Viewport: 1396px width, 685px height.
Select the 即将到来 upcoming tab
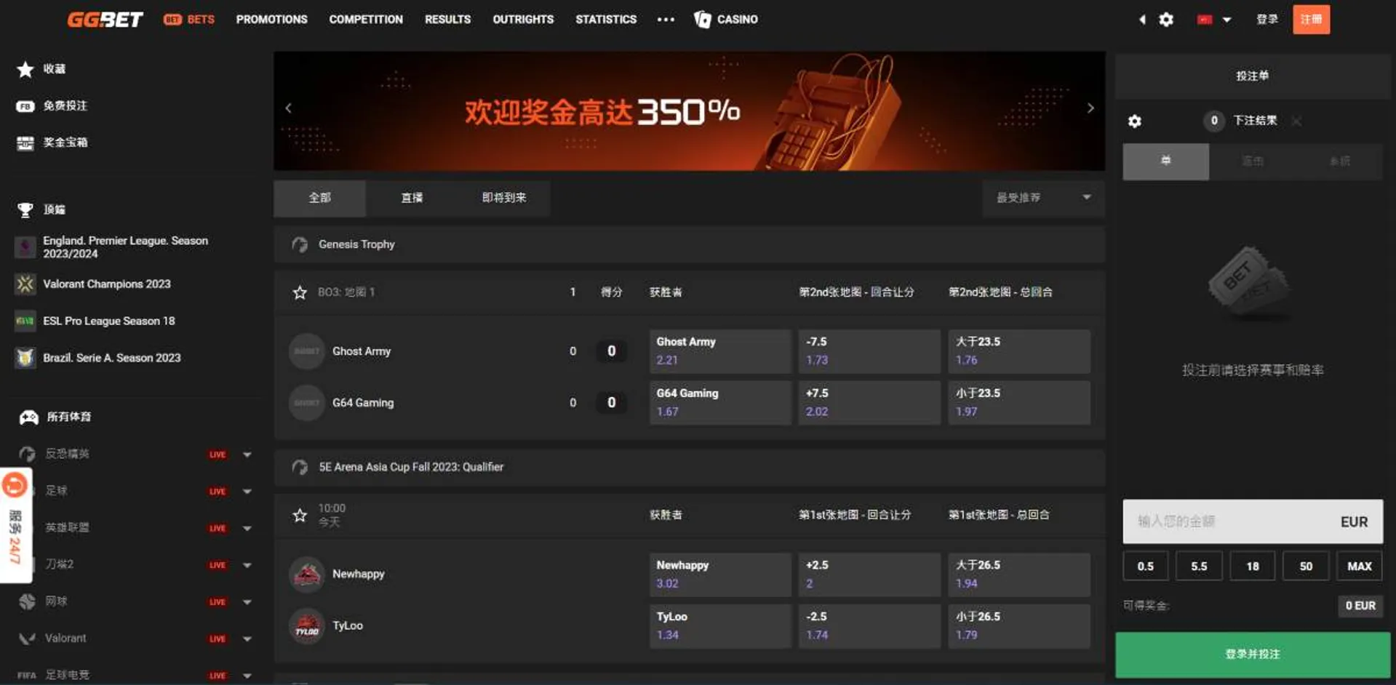[504, 199]
